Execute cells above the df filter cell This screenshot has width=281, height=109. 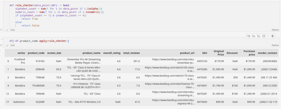254,36
